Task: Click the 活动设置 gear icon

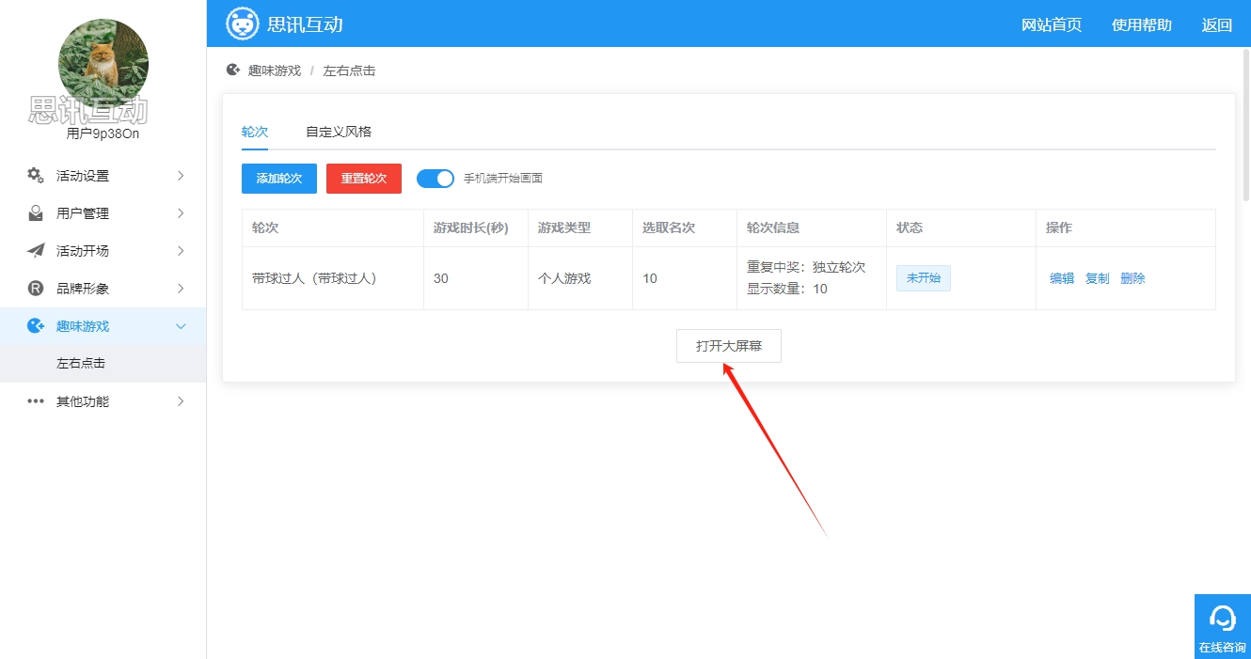Action: pos(36,176)
